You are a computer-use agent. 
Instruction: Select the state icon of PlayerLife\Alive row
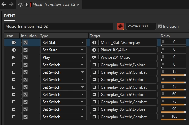14,50
